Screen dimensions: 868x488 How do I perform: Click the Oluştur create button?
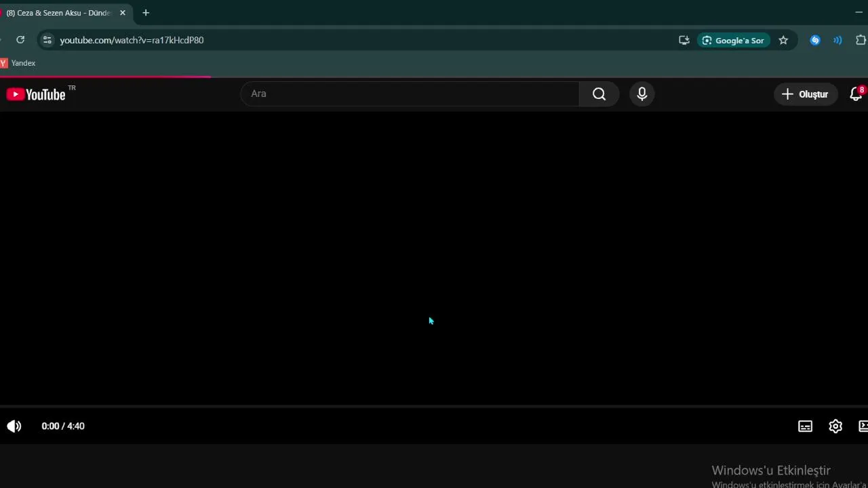(x=805, y=94)
